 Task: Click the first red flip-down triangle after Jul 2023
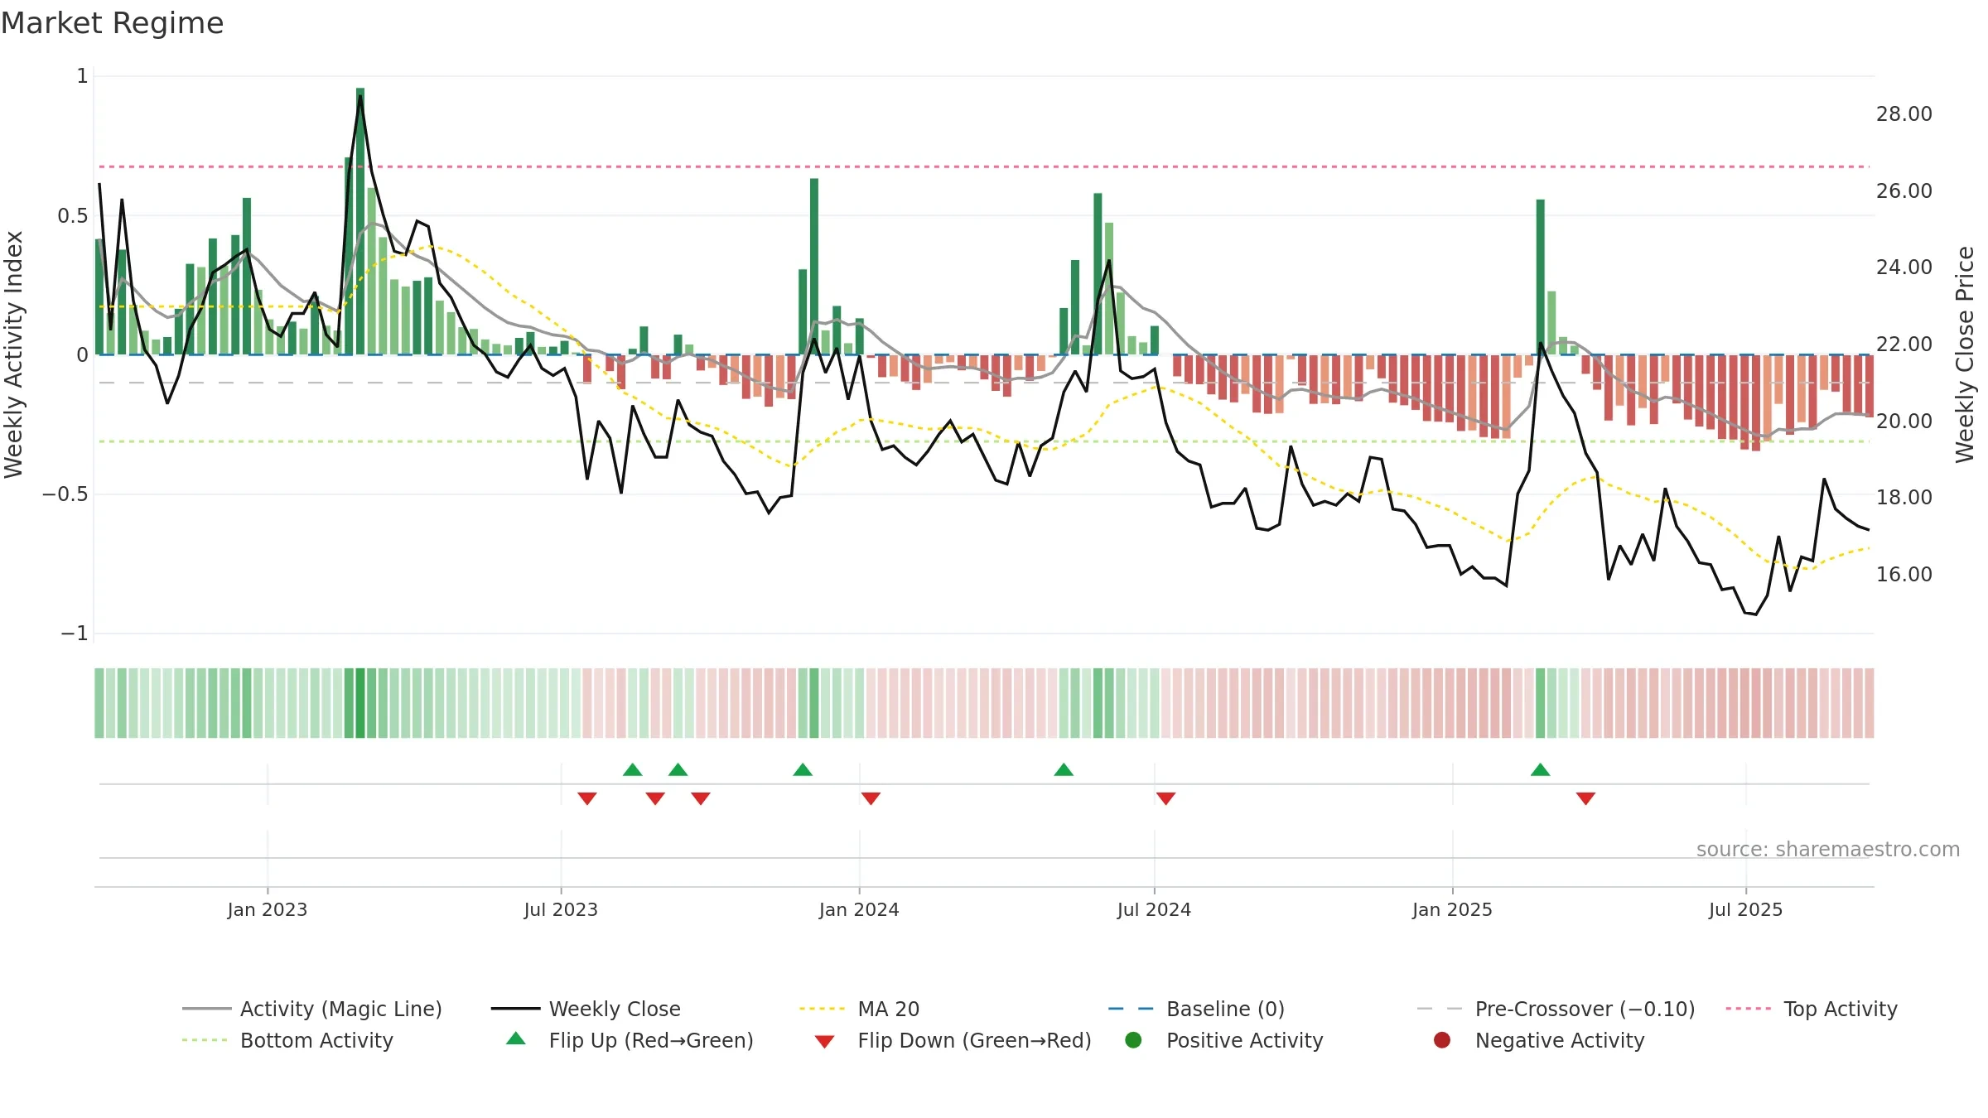click(x=587, y=798)
